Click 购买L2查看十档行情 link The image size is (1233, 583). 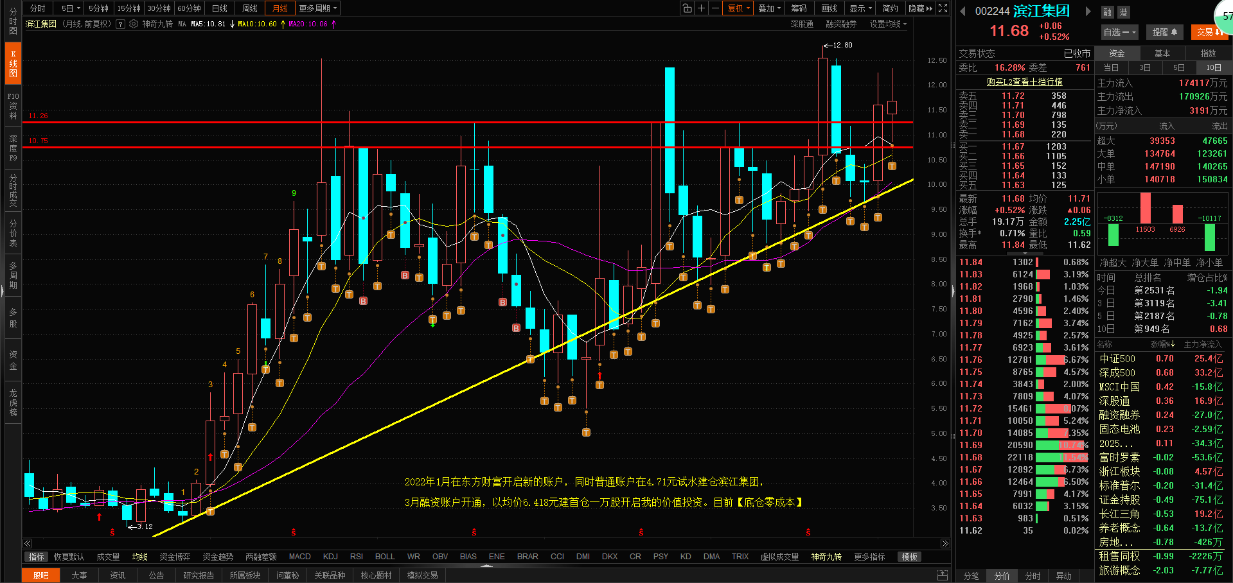pos(1025,82)
